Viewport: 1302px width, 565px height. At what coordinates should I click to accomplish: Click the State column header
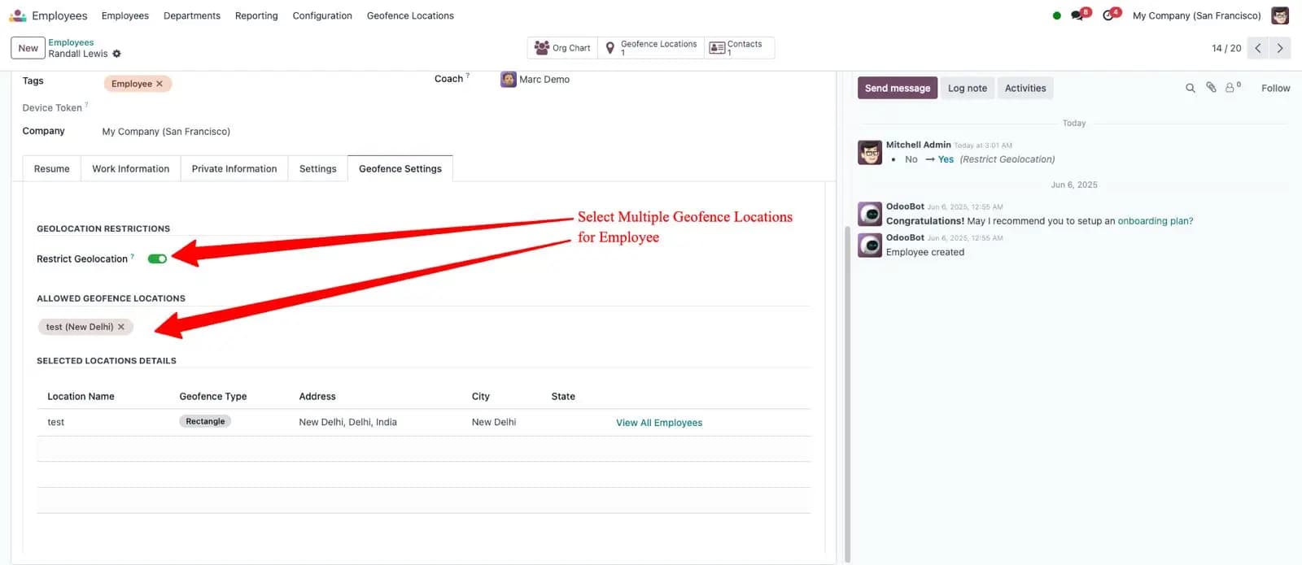[x=563, y=396]
